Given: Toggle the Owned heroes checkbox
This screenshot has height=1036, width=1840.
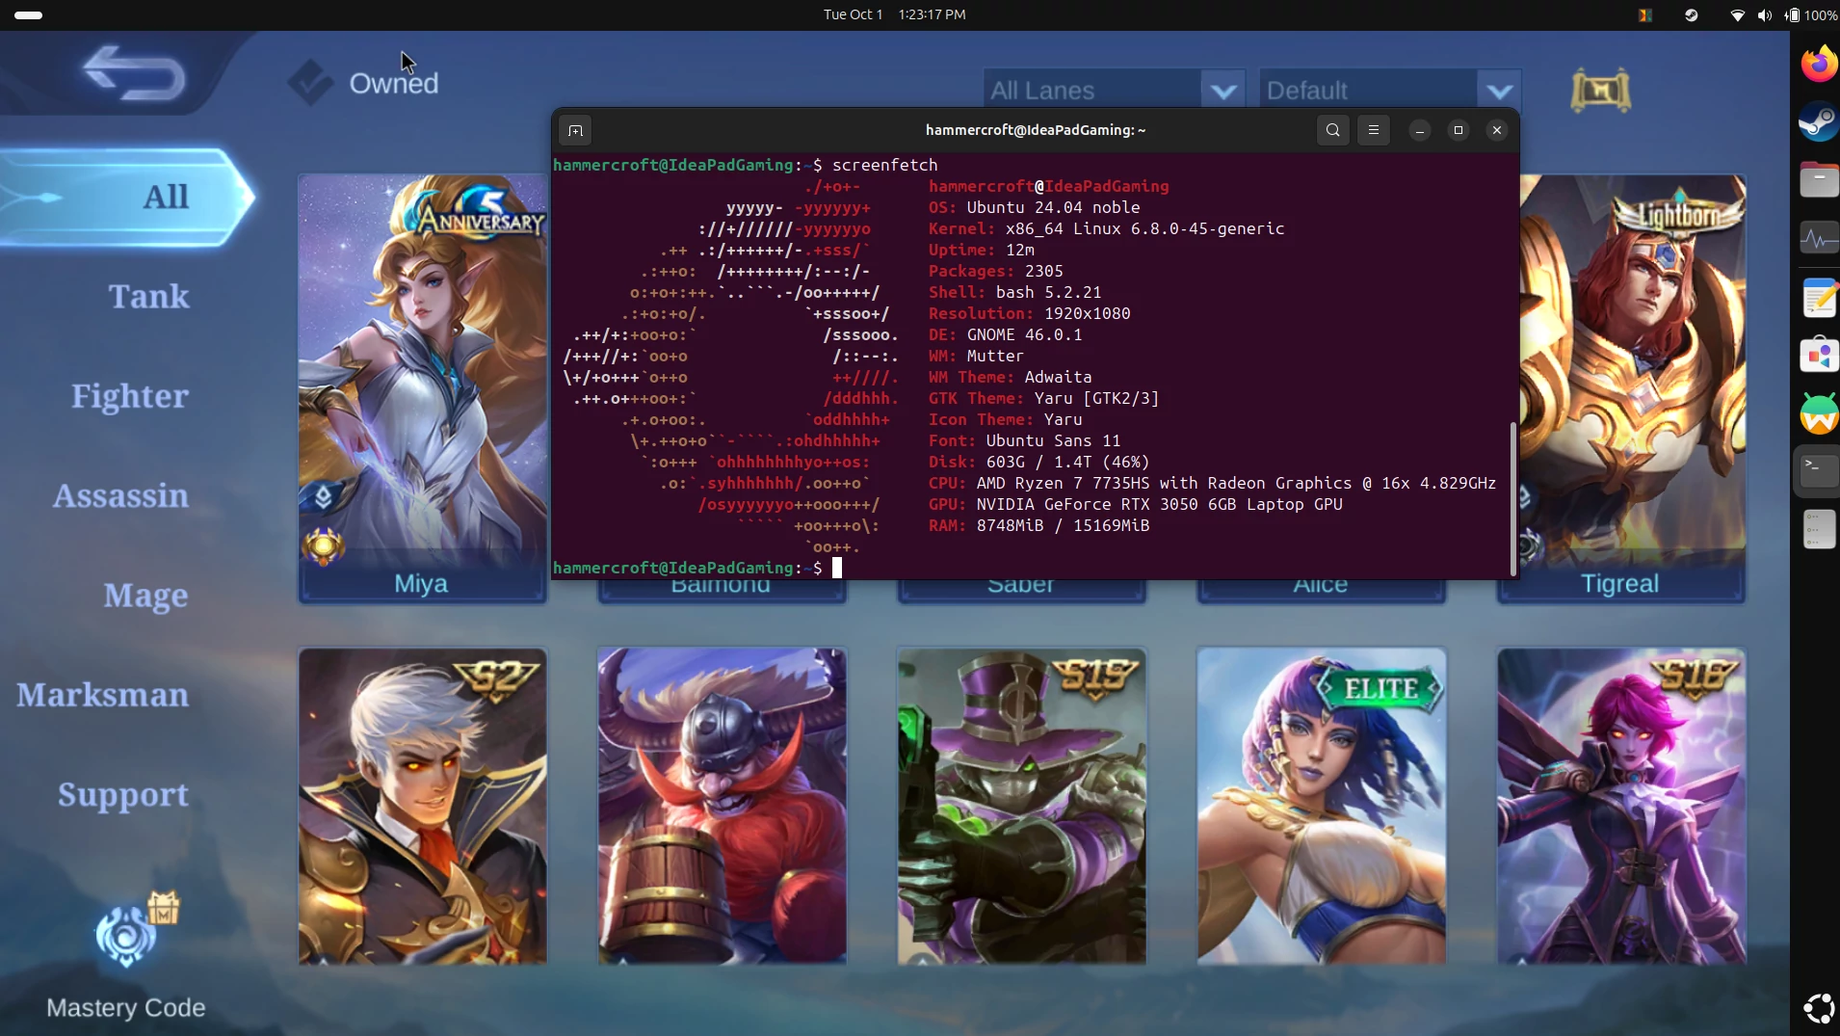Looking at the screenshot, I should (310, 83).
